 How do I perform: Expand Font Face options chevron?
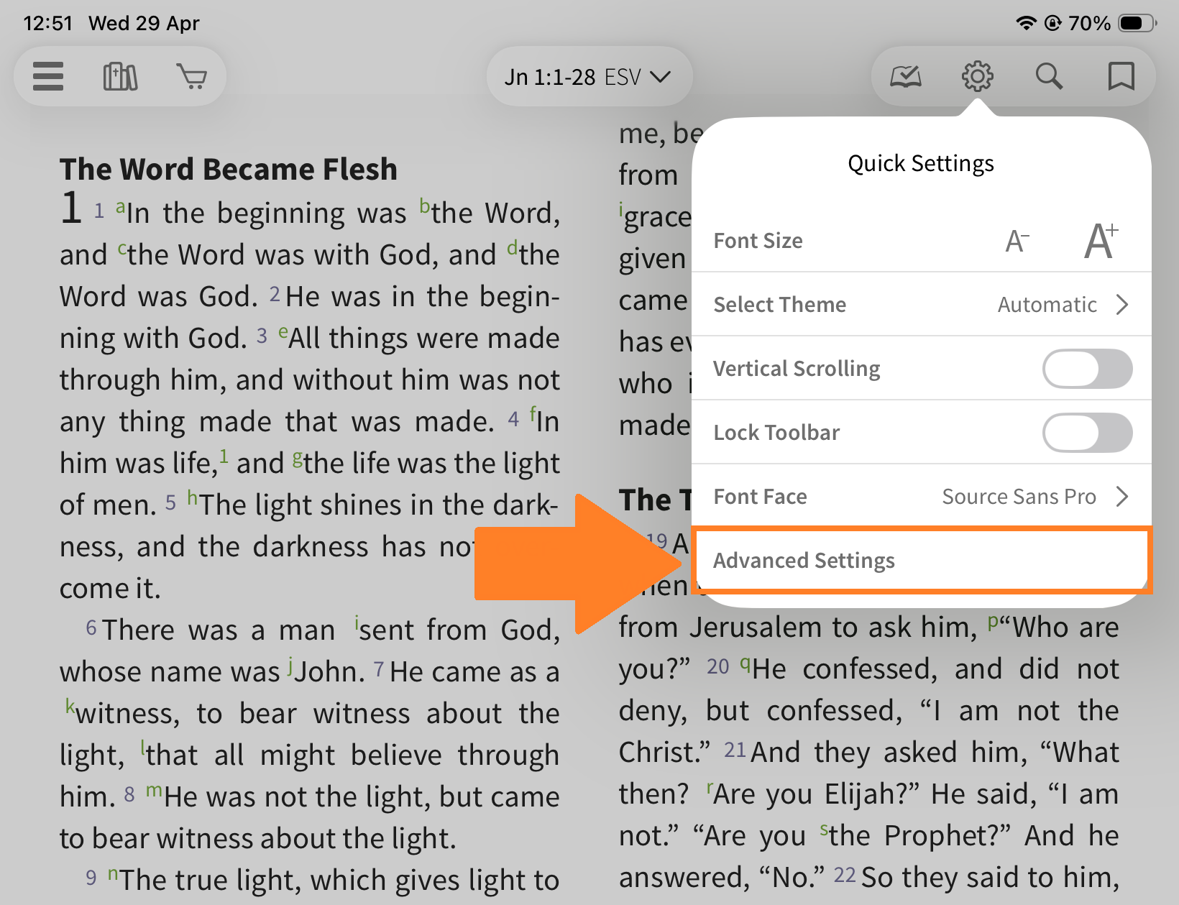[1122, 497]
